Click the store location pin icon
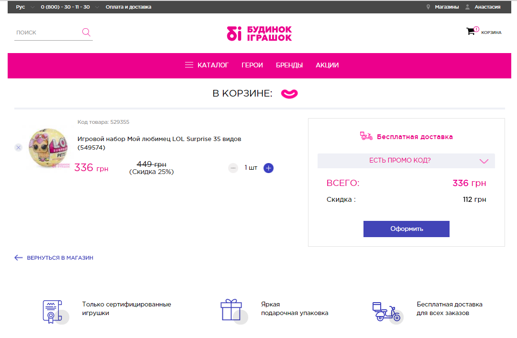 (x=428, y=7)
